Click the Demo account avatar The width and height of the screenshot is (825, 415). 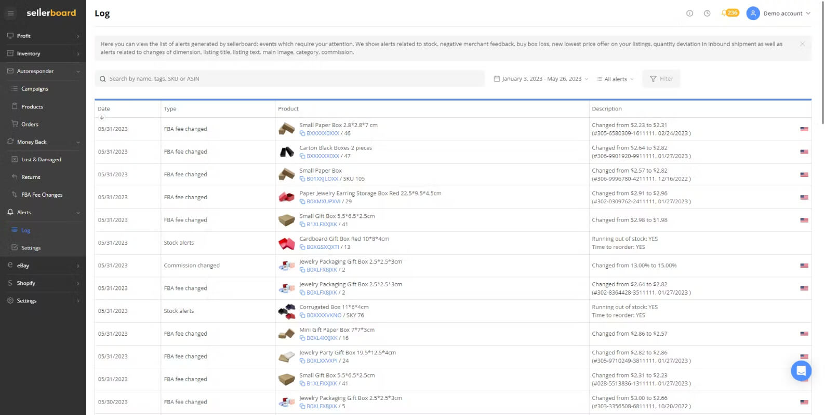tap(753, 13)
